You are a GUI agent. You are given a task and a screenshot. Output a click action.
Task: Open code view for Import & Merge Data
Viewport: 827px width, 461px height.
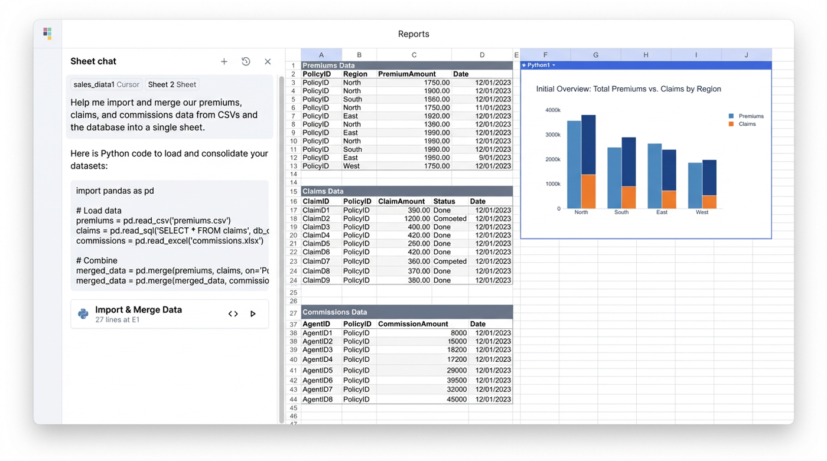click(x=233, y=314)
